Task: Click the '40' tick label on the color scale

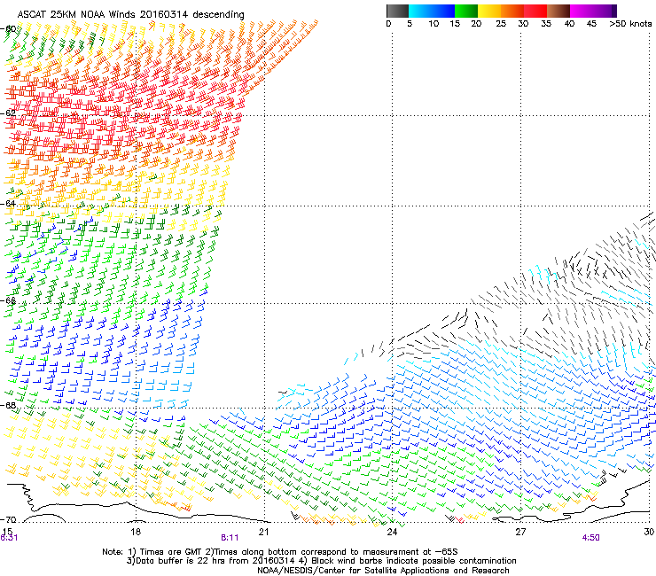Action: coord(569,23)
